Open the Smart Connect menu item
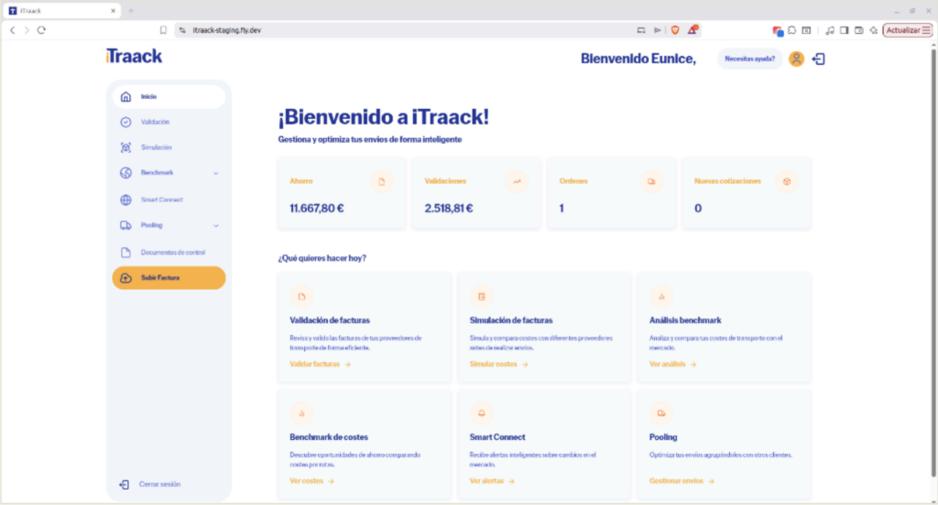938x505 pixels. pyautogui.click(x=169, y=200)
